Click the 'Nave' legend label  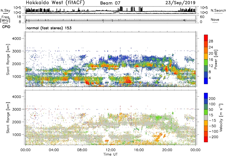[x=215, y=19]
